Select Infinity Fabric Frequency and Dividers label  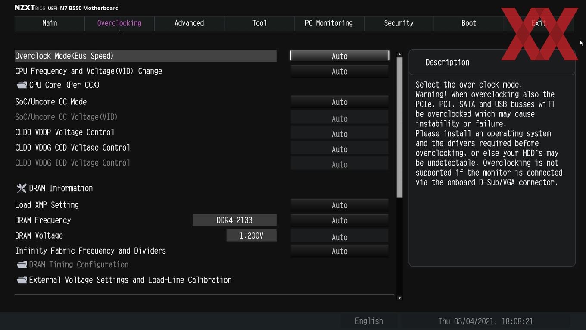90,251
